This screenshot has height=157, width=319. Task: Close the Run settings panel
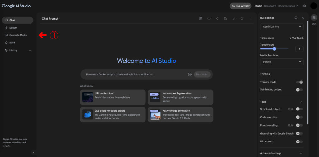(303, 18)
